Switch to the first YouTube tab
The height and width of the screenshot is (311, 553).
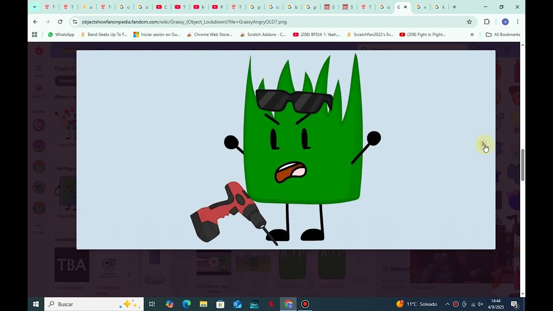162,7
